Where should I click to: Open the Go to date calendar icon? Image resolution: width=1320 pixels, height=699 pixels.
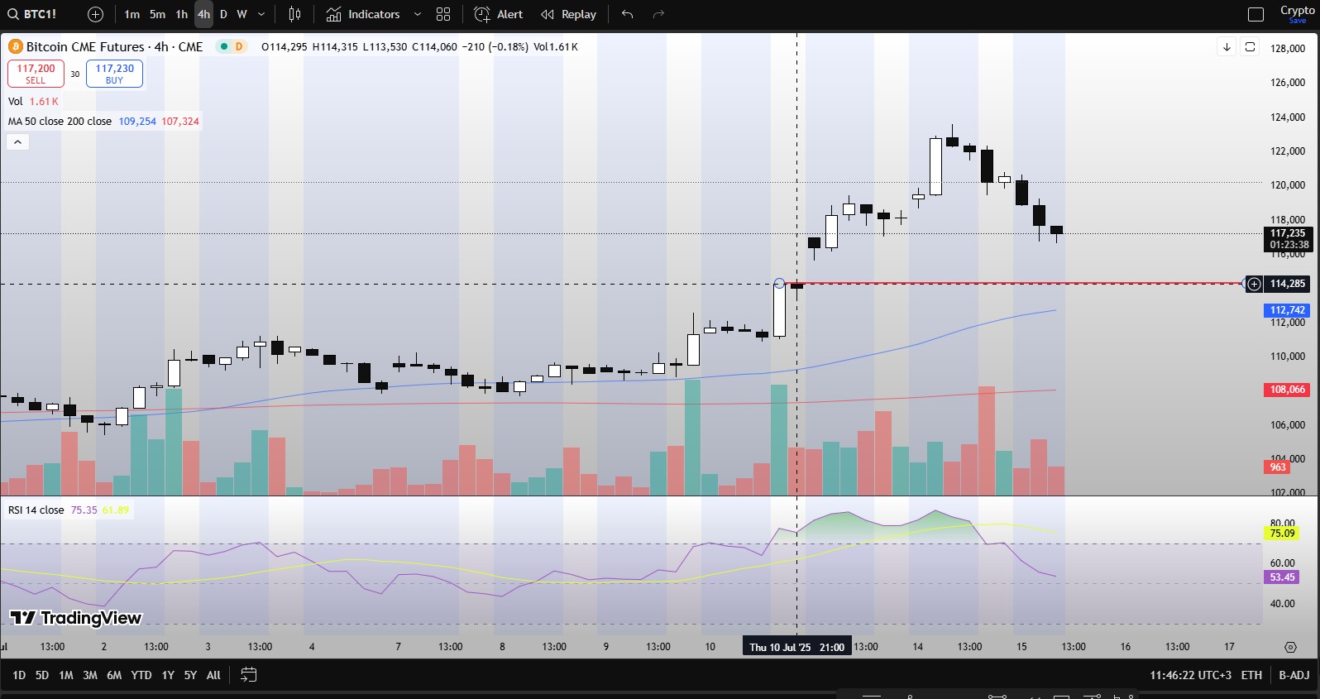pos(248,675)
